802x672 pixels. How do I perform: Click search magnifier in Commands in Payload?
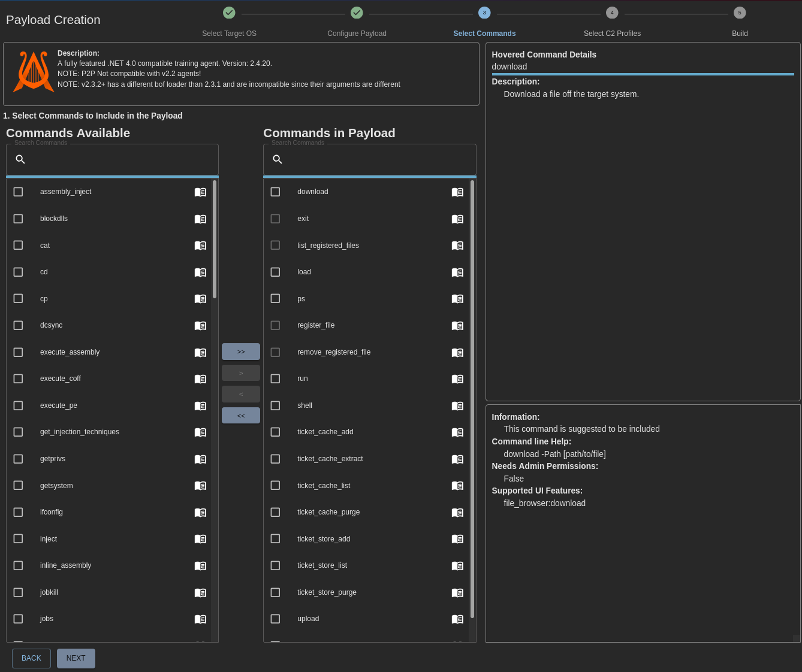tap(278, 159)
